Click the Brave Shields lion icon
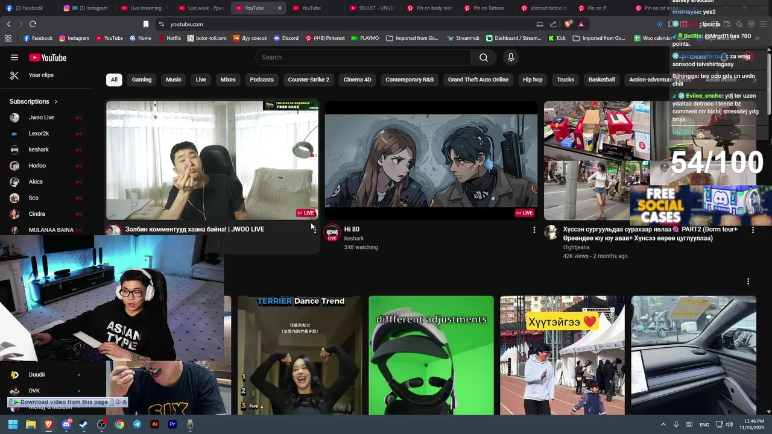Viewport: 772px width, 434px height. pyautogui.click(x=568, y=24)
